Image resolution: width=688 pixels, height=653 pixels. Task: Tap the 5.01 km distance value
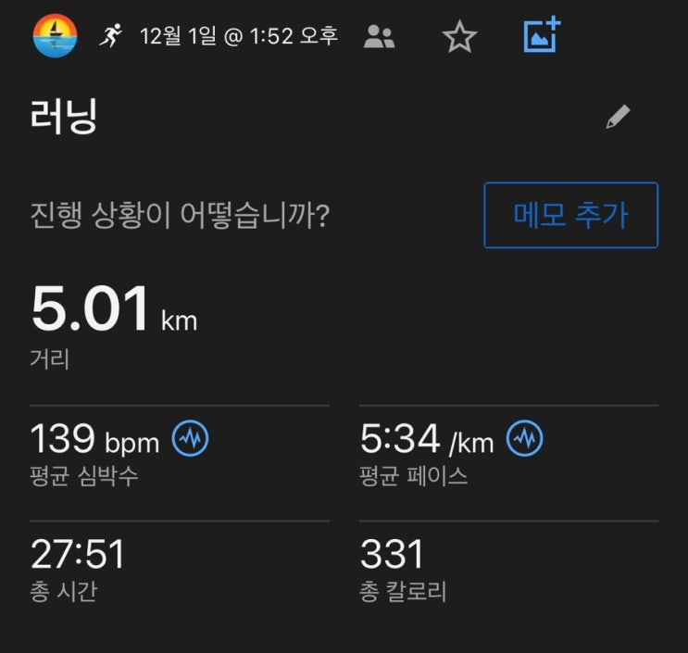click(114, 308)
